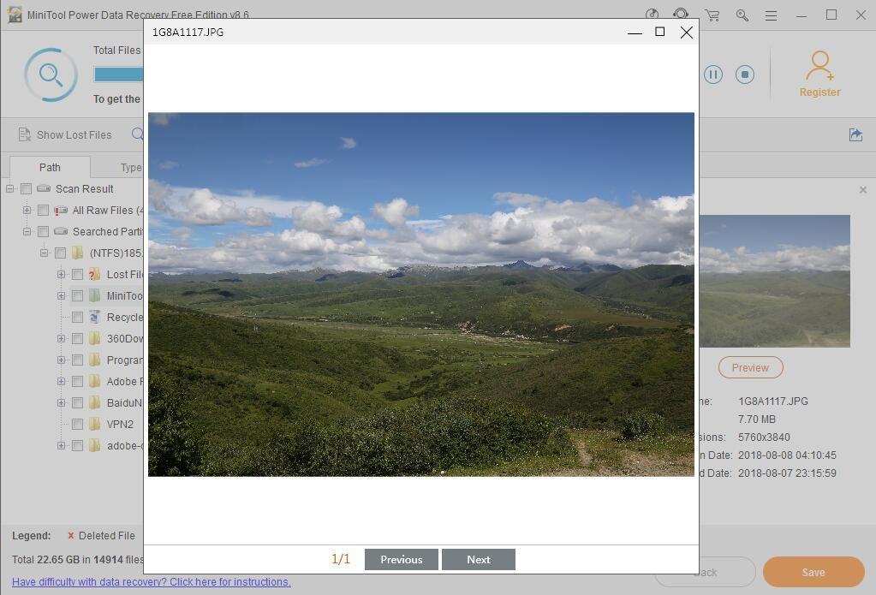
Task: Enable the Recycle Bin item checkbox
Action: (77, 318)
